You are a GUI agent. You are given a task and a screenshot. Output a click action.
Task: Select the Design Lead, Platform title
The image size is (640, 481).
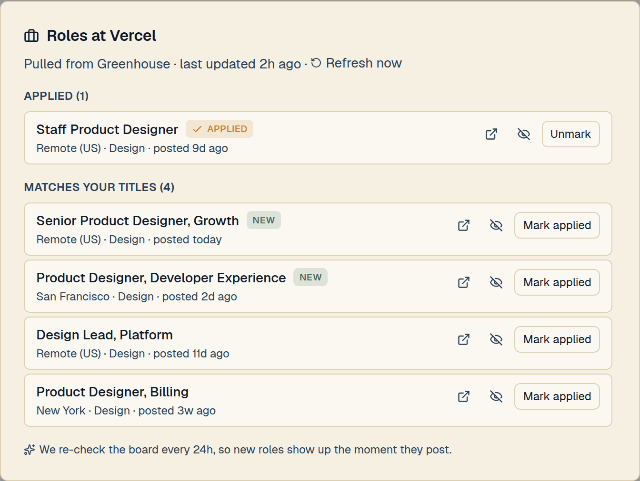(104, 335)
